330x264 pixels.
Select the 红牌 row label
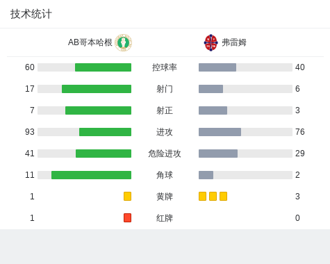[165, 218]
